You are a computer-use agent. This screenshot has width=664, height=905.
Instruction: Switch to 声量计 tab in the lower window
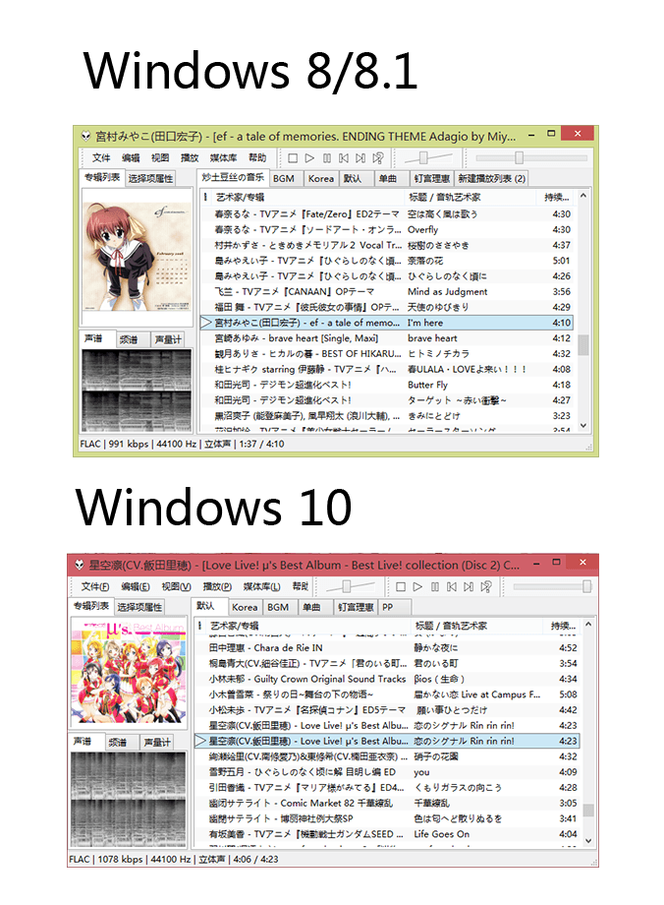(156, 742)
